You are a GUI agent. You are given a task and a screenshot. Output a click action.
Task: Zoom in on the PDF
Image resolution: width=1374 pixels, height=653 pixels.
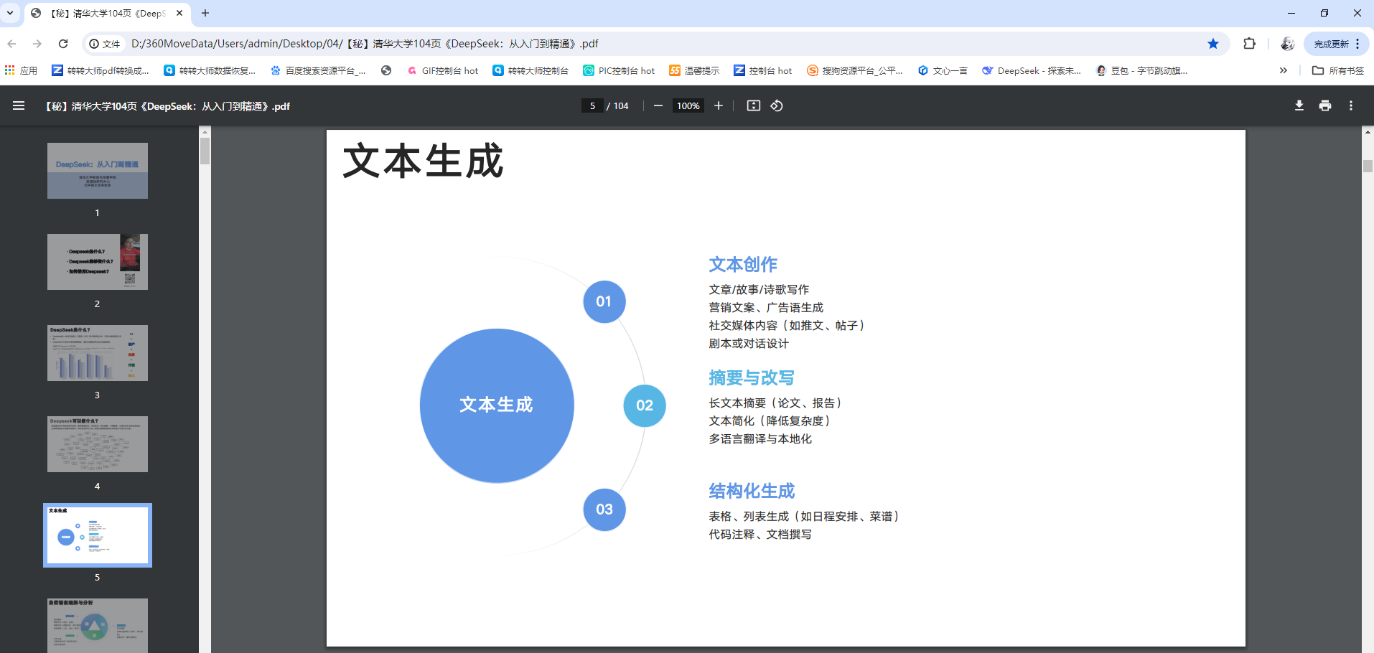click(719, 105)
